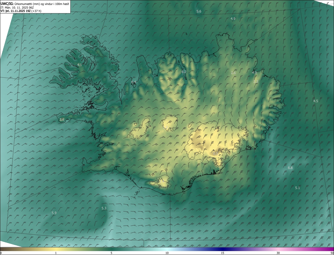This screenshot has height=255, width=334.
Task: Click the 50 tick on the color scale
Action: pos(332,253)
